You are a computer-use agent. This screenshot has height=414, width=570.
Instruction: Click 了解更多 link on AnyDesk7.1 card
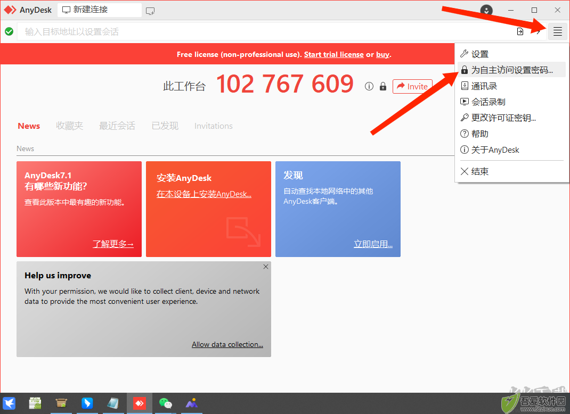tap(113, 244)
